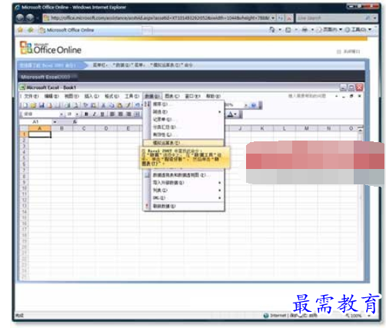
Task: Open the status bar zoom level dropdown
Action: tap(369, 316)
